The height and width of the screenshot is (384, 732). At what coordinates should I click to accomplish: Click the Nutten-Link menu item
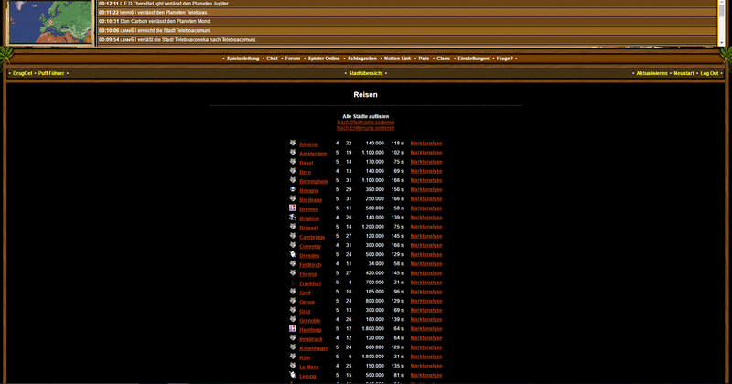[398, 59]
